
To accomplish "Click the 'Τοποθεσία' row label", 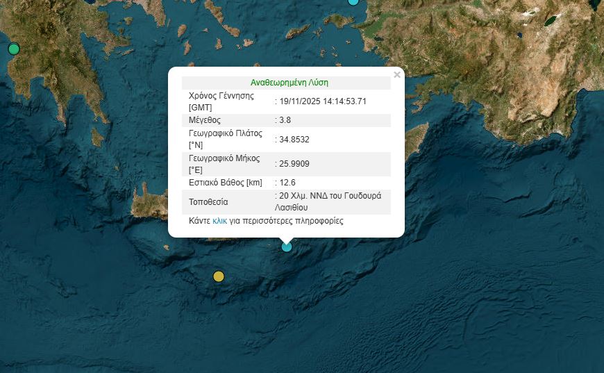I will pyautogui.click(x=208, y=202).
